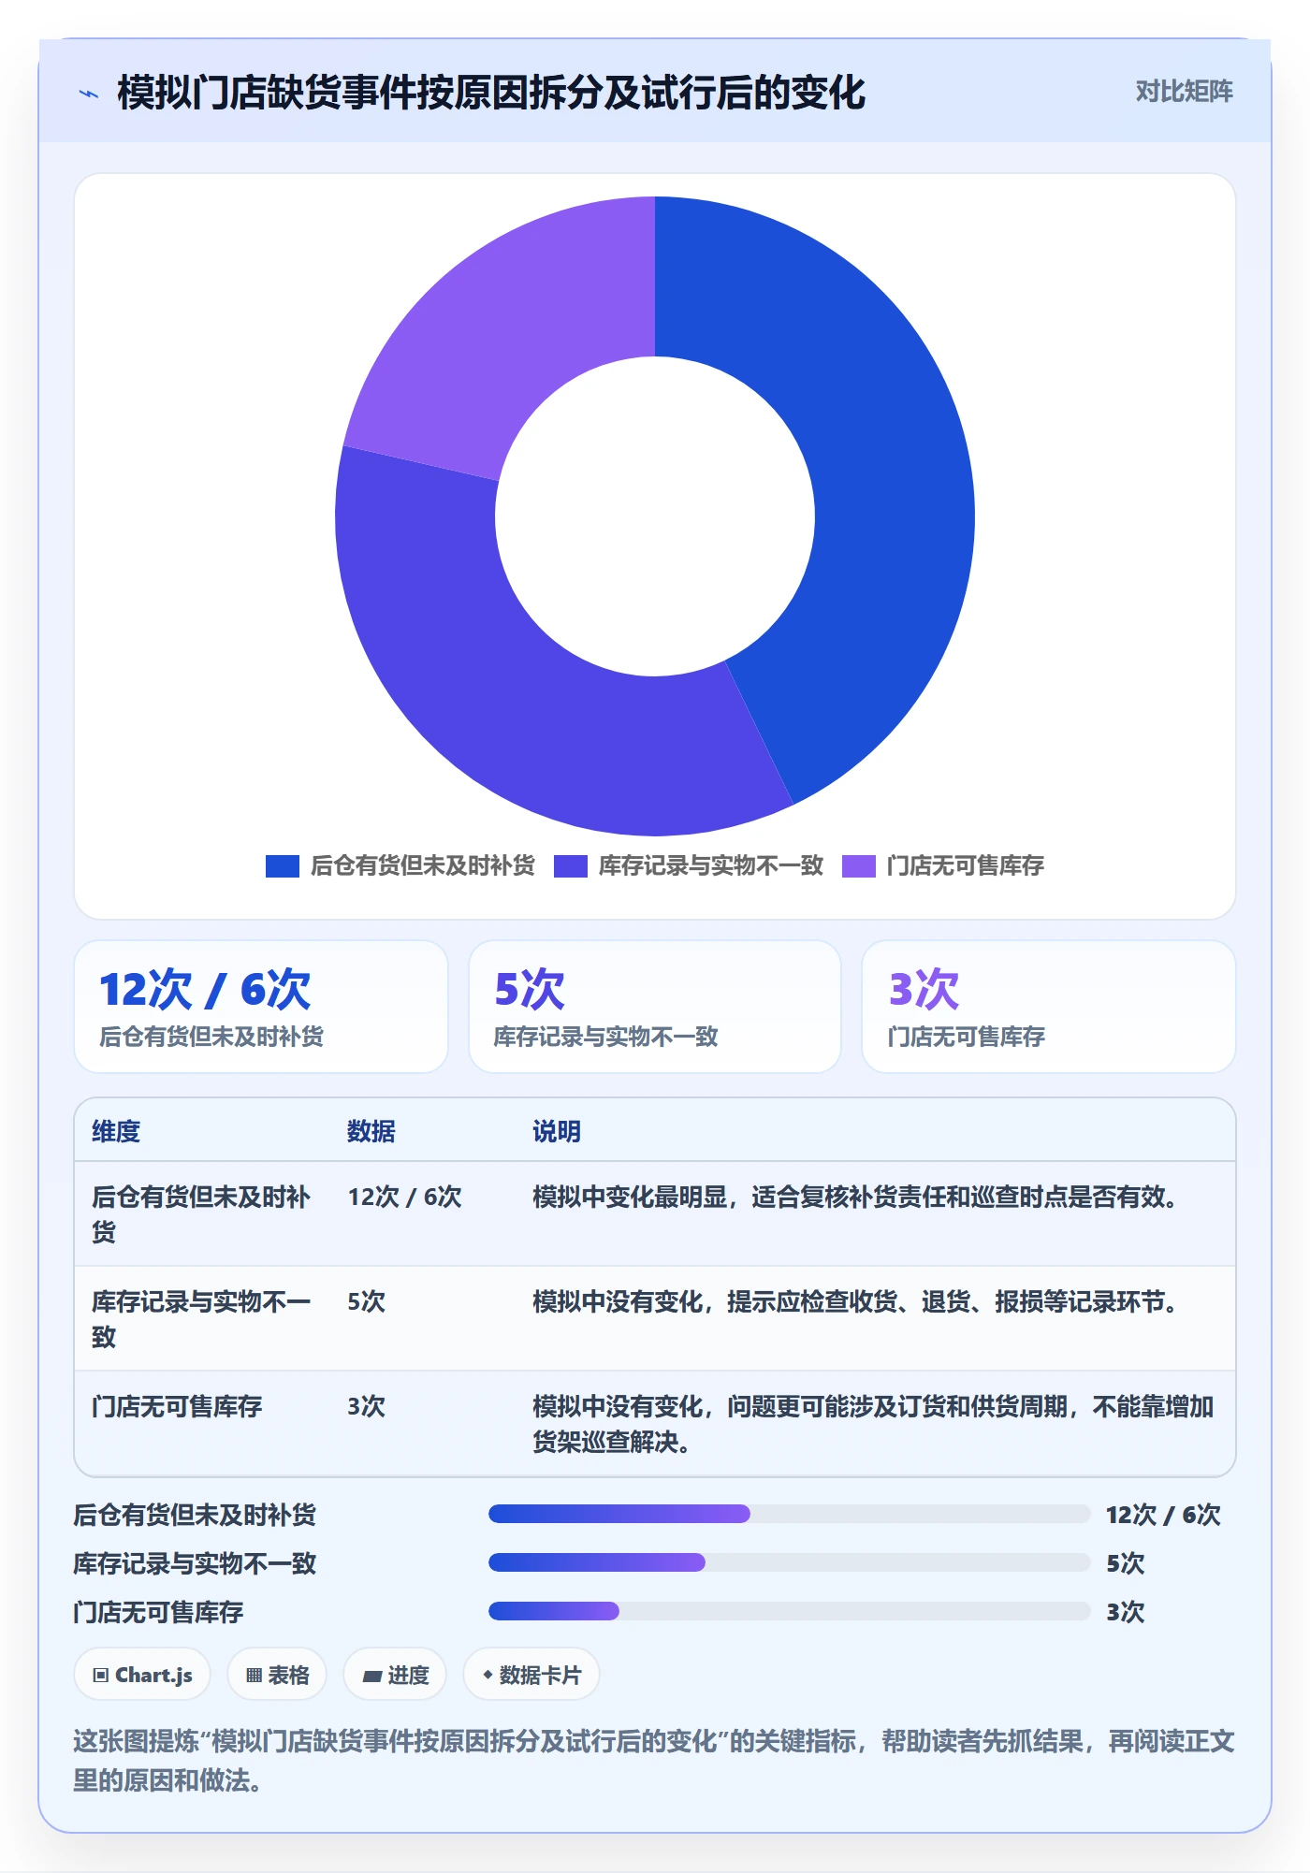Open the 3次 data card
Screen dimensions: 1310x1873
click(x=1048, y=1007)
